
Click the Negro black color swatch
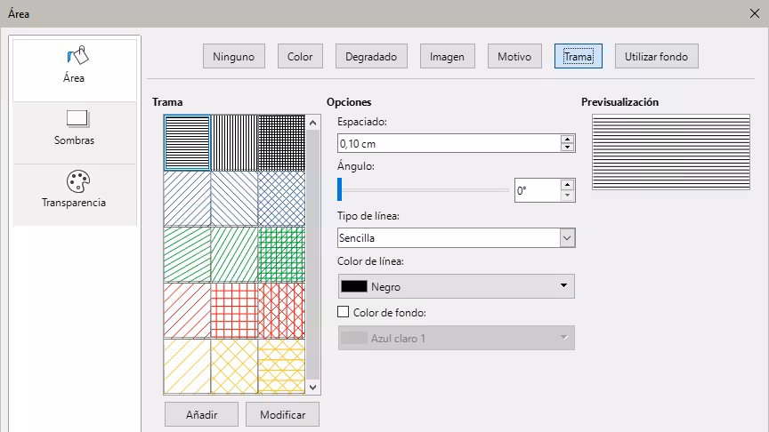pos(354,286)
